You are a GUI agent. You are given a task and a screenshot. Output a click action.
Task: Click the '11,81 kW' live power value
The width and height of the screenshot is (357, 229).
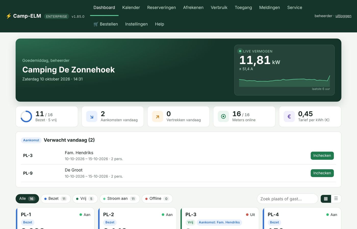click(x=260, y=60)
